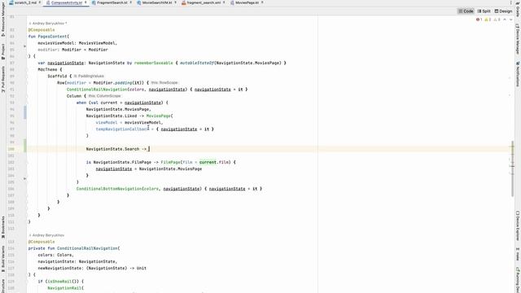The width and height of the screenshot is (521, 293).
Task: Open the Device Explorer tool window
Action: click(x=518, y=225)
